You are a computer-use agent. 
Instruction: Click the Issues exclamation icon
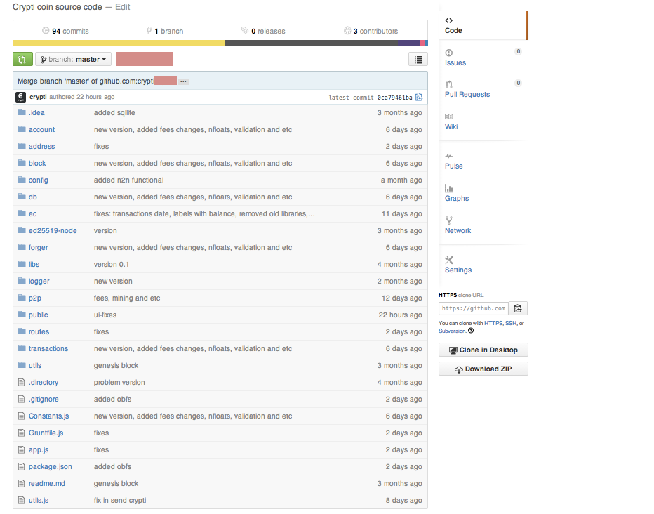pyautogui.click(x=449, y=53)
